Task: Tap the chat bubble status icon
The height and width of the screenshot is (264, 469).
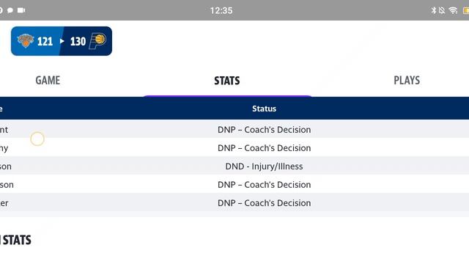Action: tap(10, 10)
